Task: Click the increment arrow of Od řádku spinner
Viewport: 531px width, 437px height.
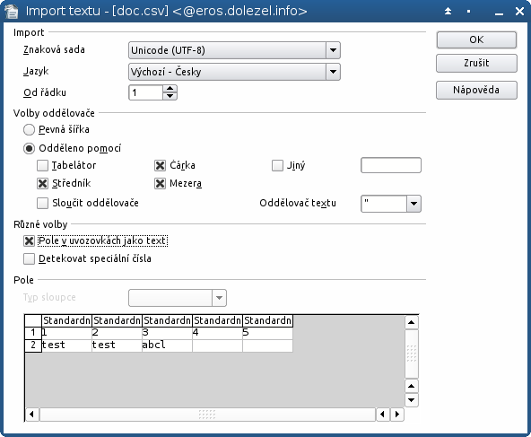Action: pos(170,89)
